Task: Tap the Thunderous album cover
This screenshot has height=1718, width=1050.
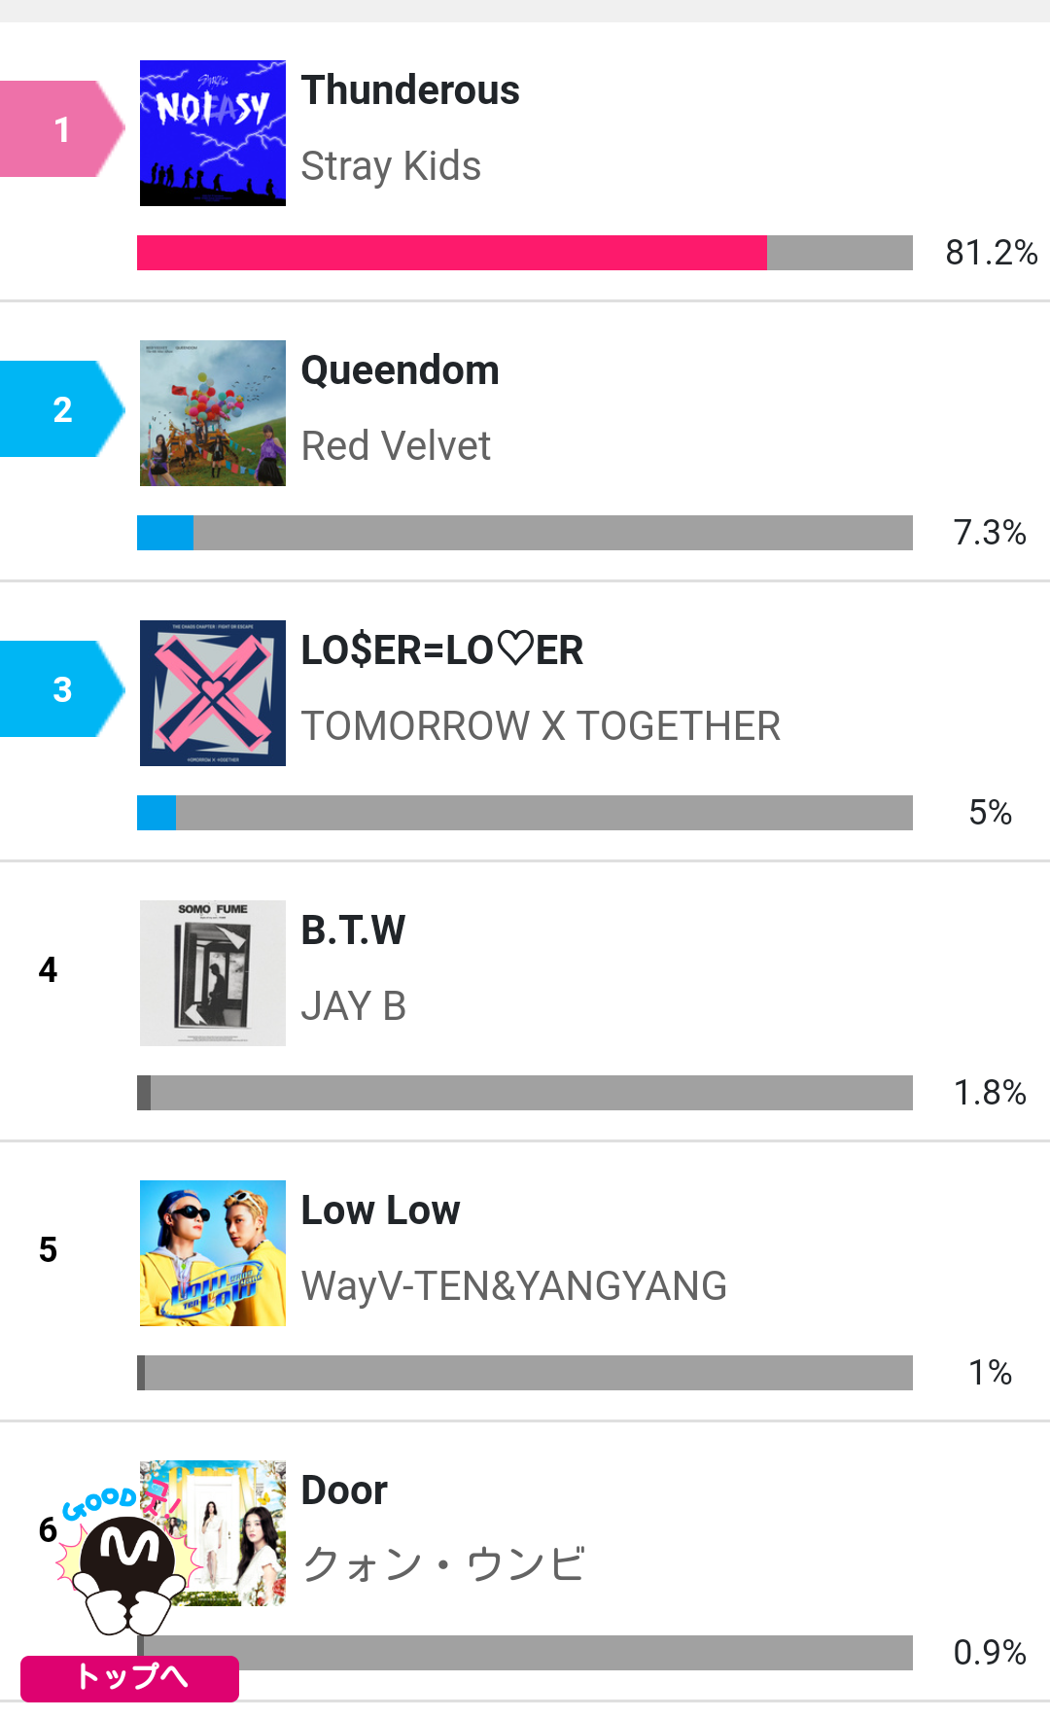Action: (x=212, y=133)
